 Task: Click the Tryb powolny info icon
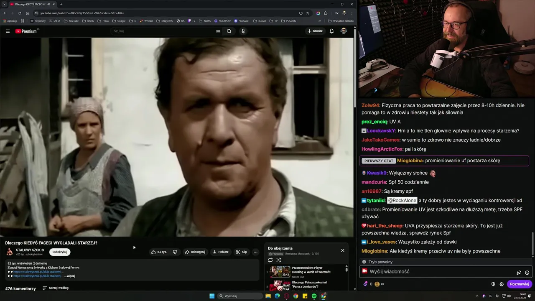[364, 262]
